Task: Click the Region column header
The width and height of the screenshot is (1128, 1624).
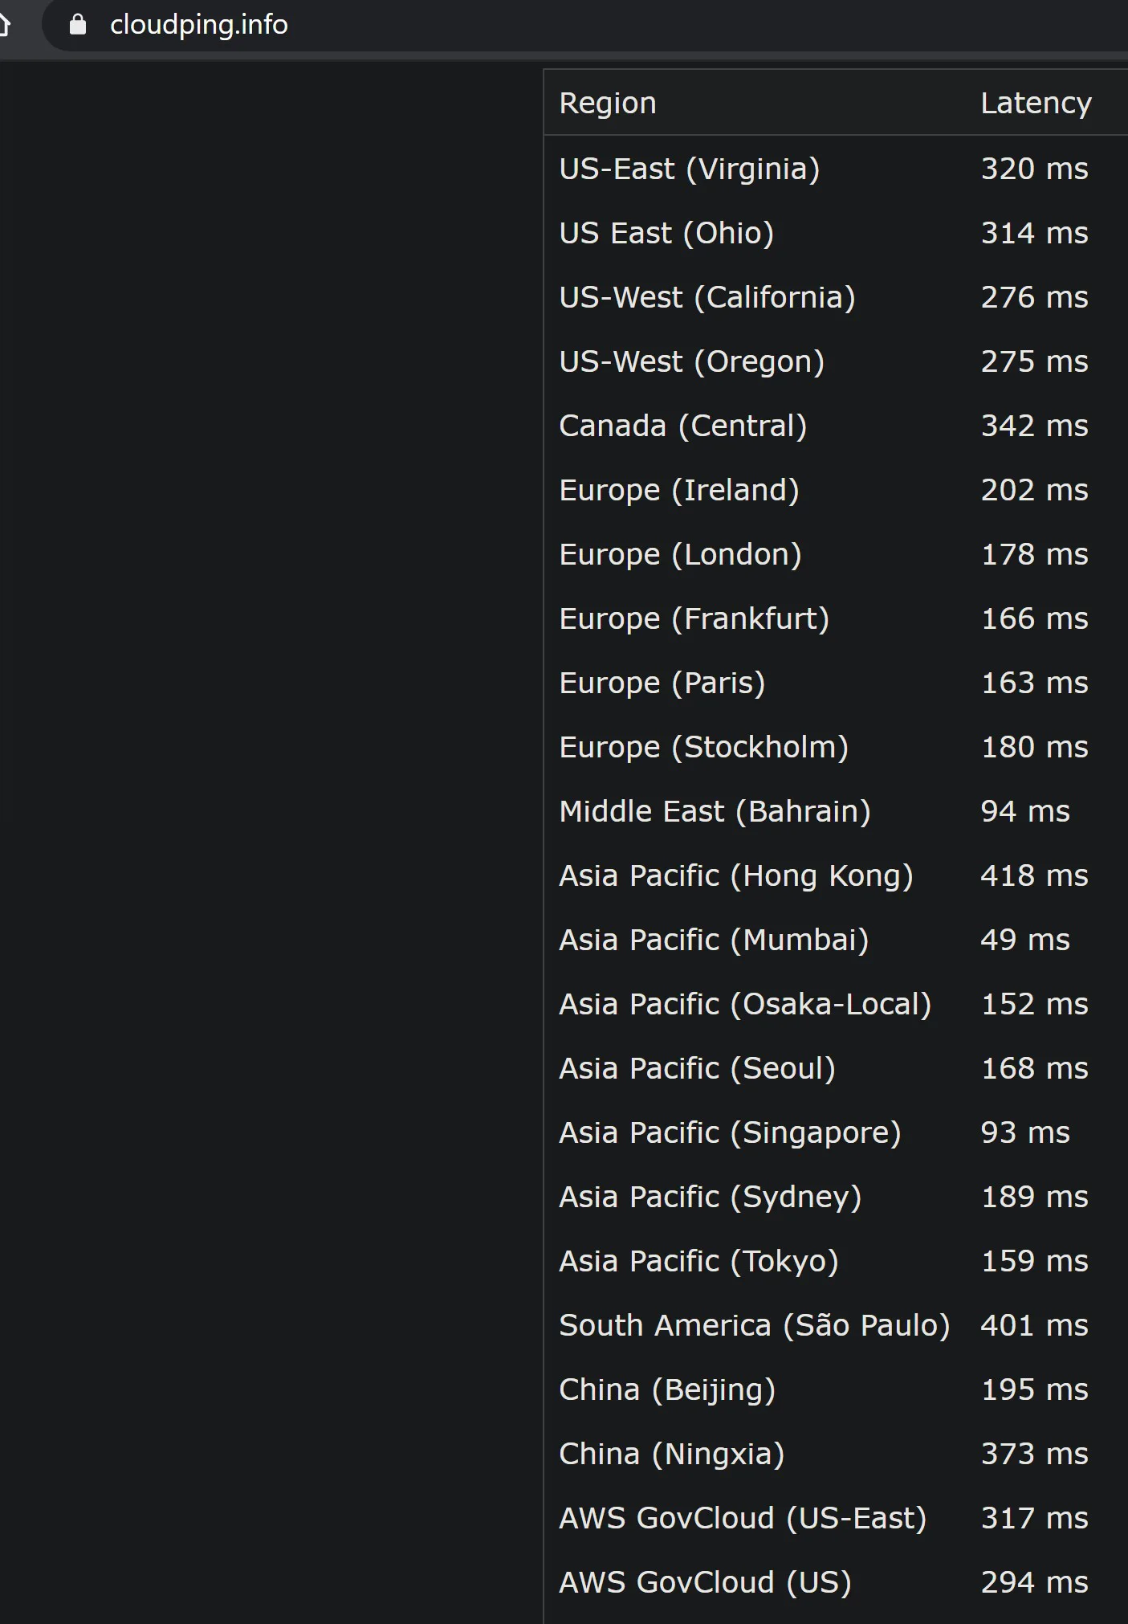Action: pos(608,103)
